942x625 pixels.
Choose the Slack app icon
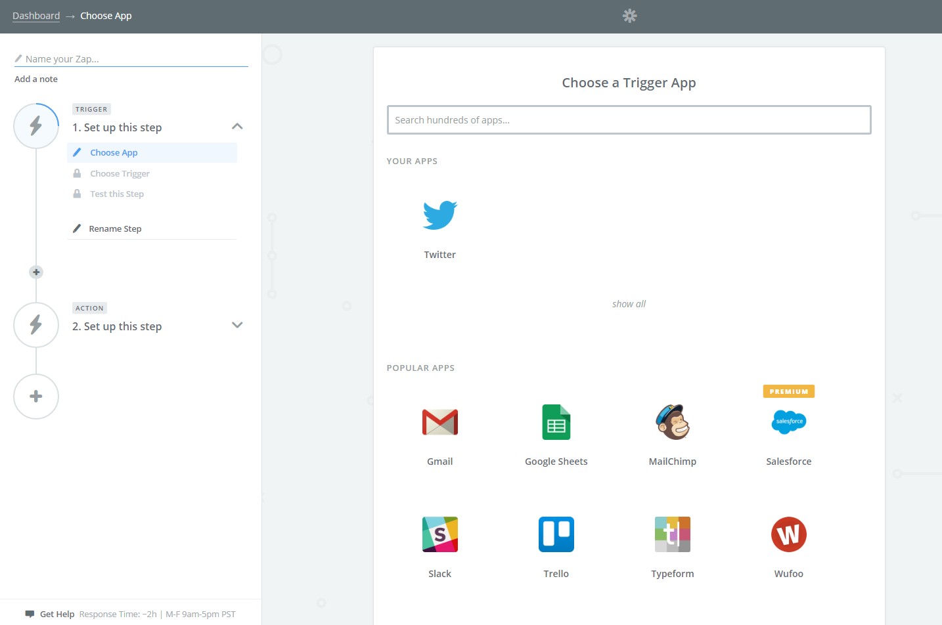(439, 534)
